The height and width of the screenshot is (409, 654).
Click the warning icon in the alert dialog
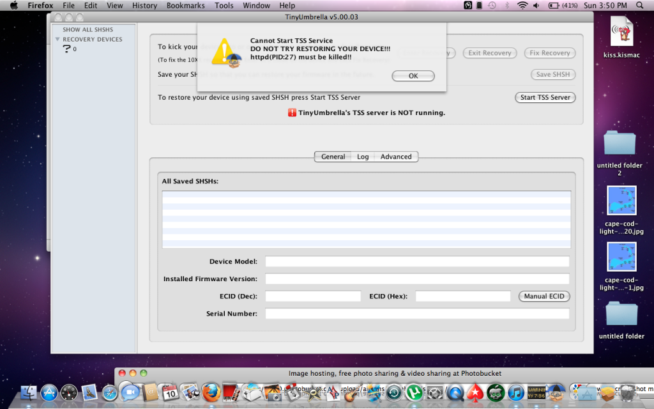click(x=225, y=53)
